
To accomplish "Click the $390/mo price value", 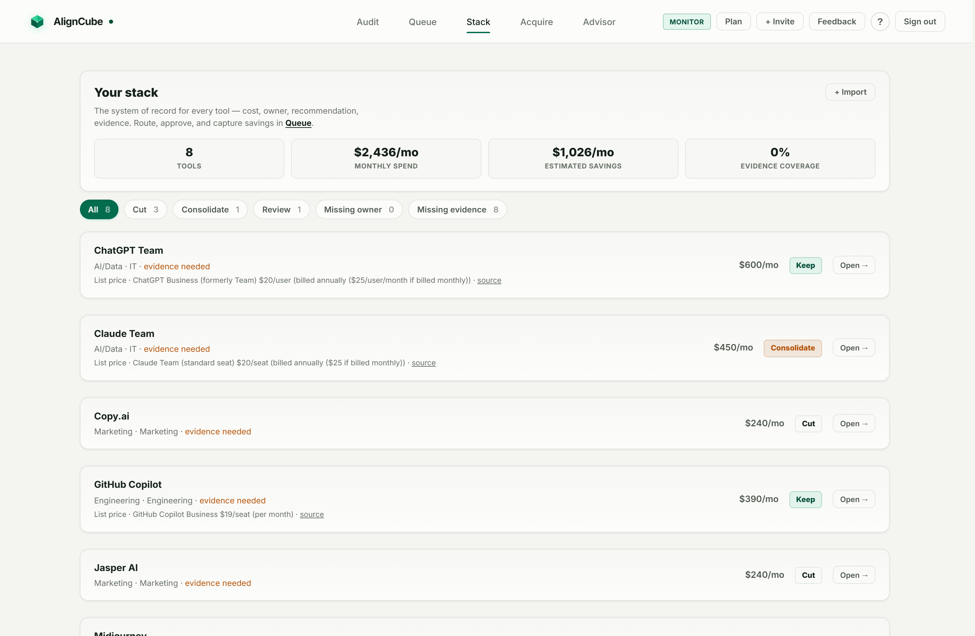I will [758, 499].
